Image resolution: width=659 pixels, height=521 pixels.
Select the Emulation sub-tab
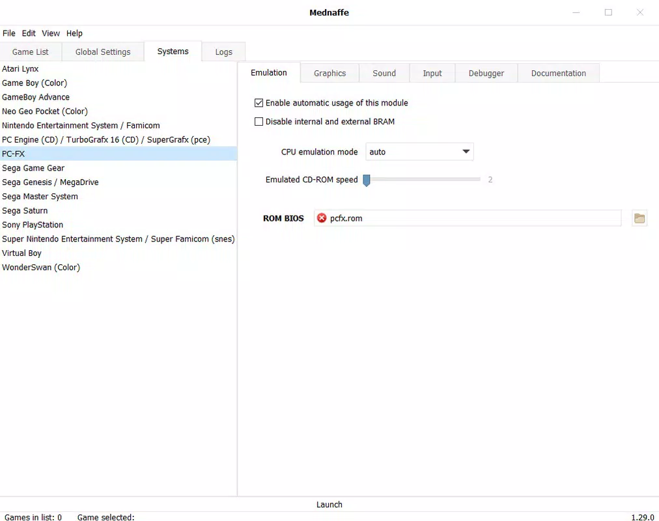(x=269, y=73)
